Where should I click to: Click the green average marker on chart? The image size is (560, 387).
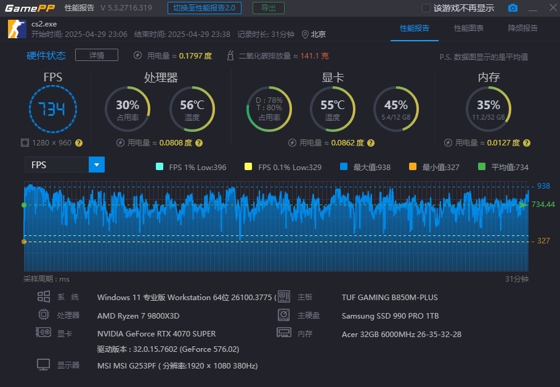click(24, 205)
